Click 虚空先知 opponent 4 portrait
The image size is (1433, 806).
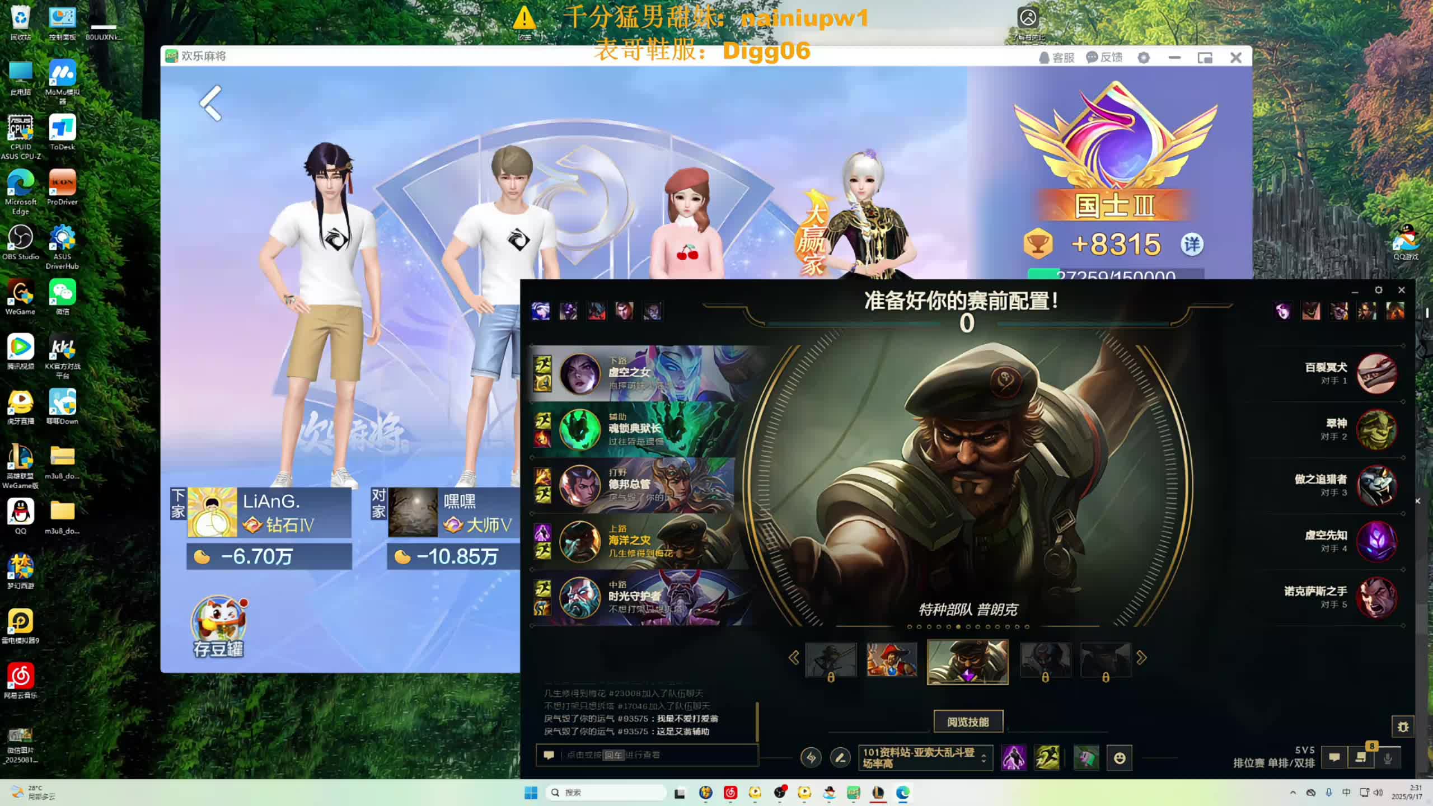click(1376, 541)
